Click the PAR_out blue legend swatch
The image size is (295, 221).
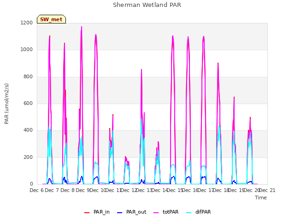coord(120,212)
